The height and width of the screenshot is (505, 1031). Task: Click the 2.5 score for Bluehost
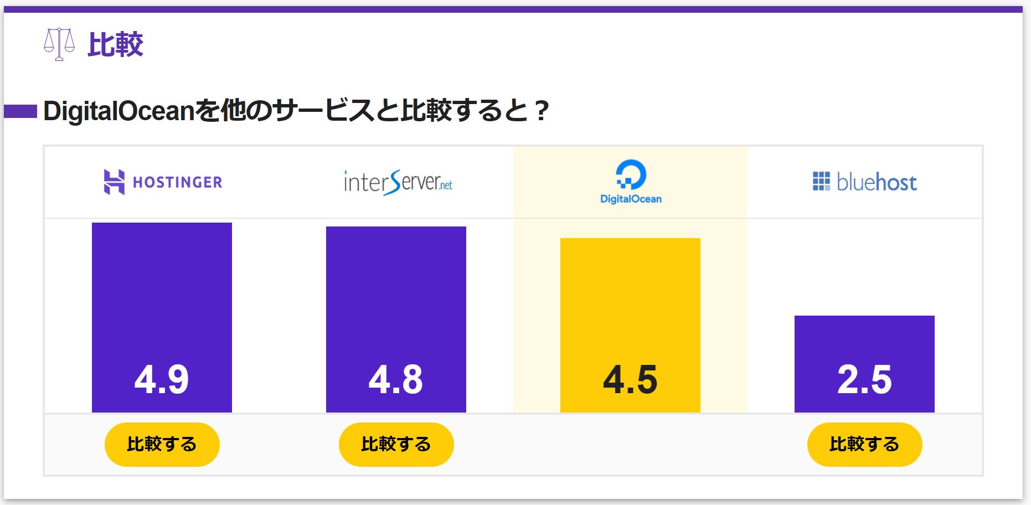[864, 380]
